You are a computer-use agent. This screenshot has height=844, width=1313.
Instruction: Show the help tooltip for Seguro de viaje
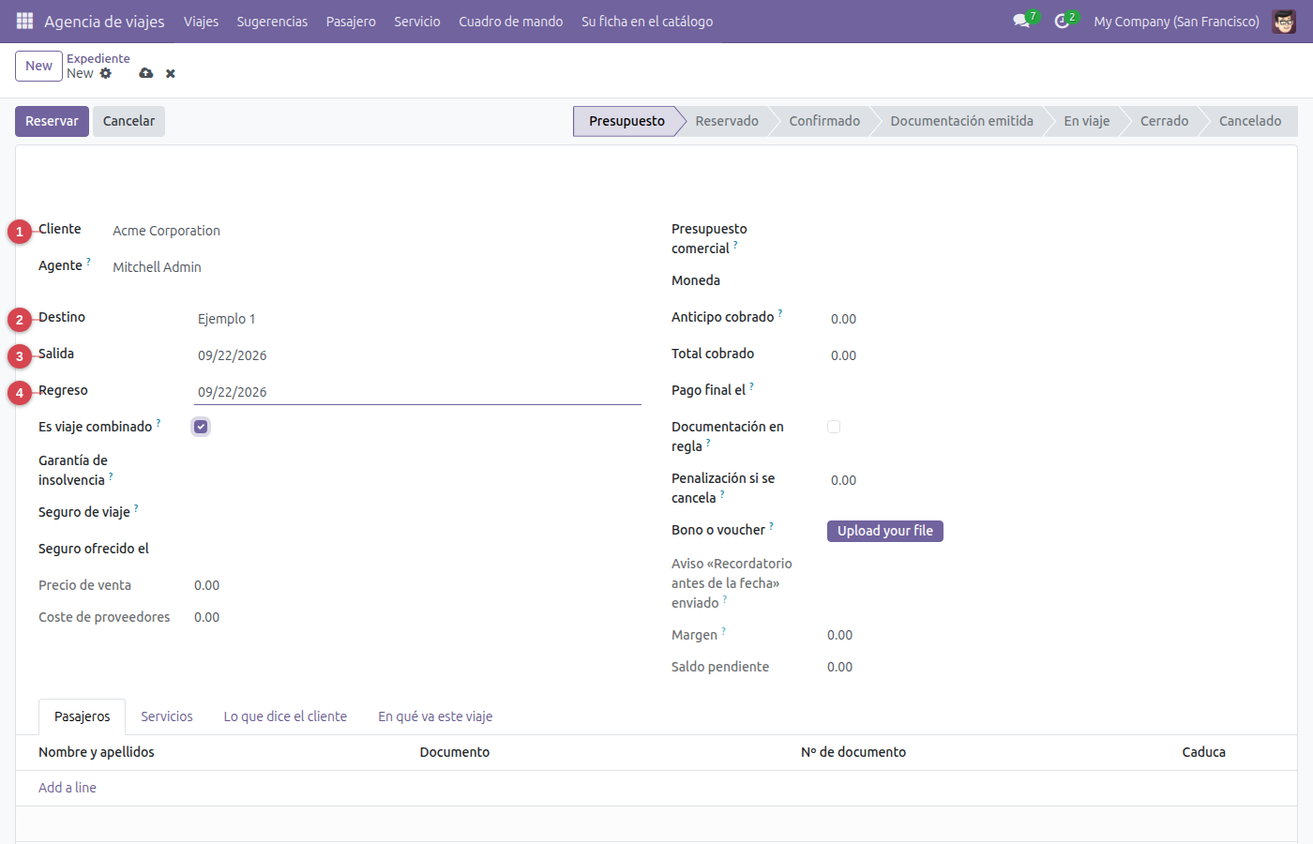[136, 508]
